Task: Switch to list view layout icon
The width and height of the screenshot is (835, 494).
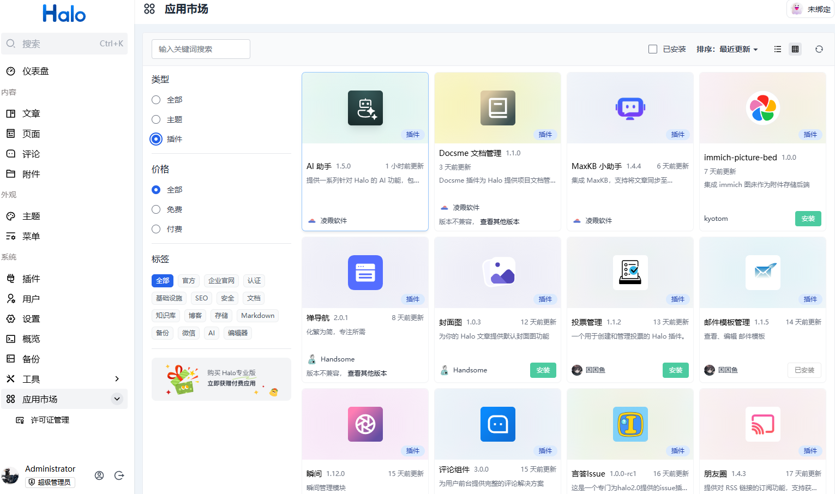Action: click(778, 49)
